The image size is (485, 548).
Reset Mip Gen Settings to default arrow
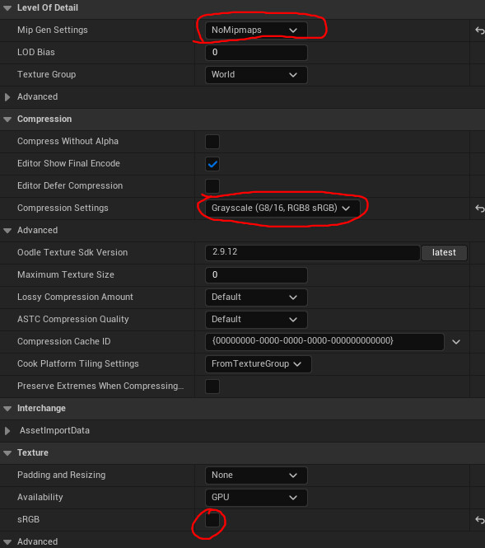pyautogui.click(x=480, y=30)
